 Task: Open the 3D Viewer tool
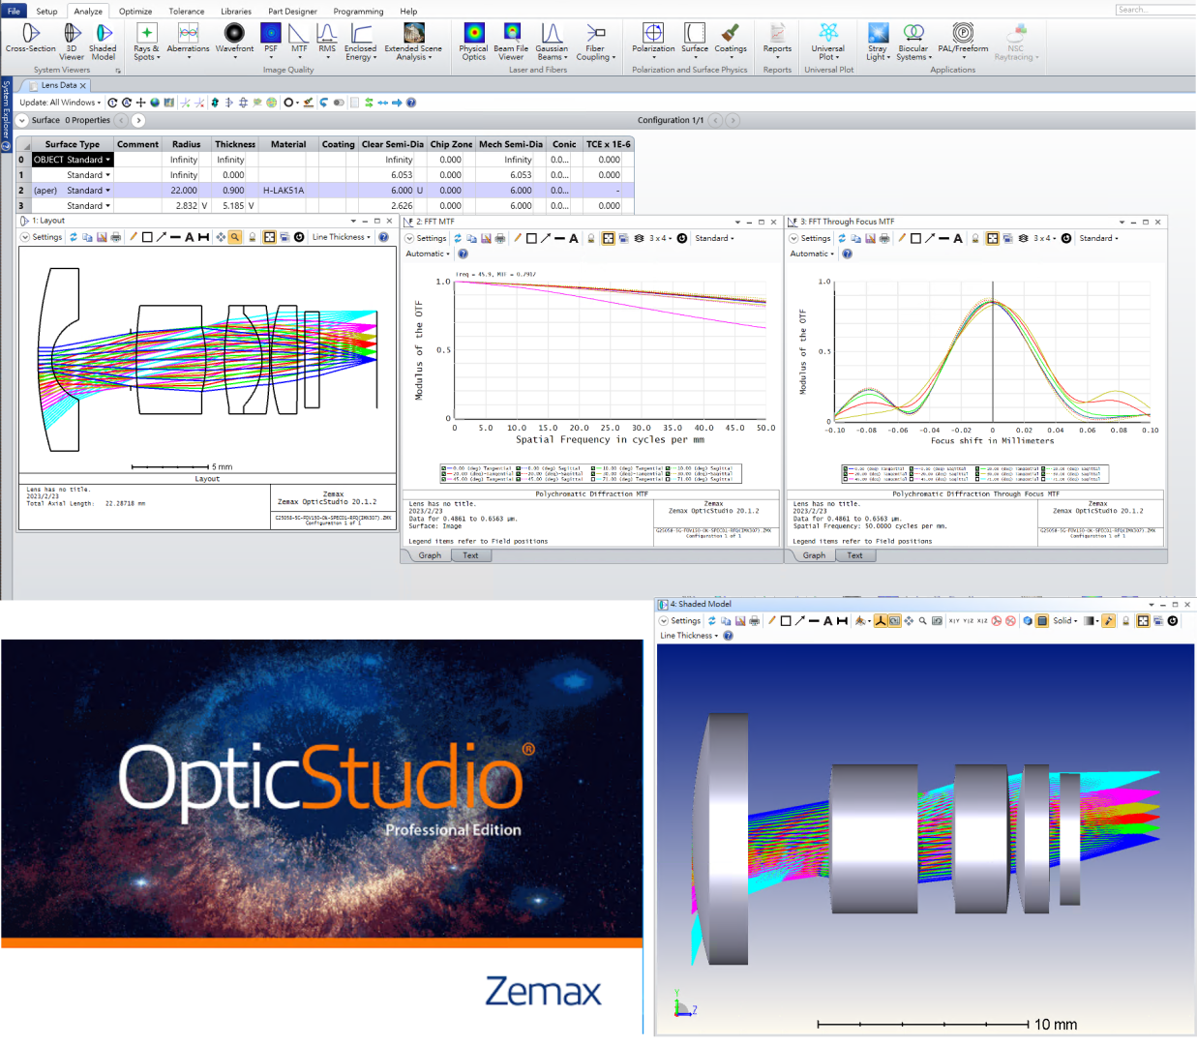point(72,43)
